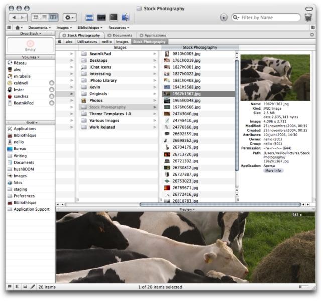Click the pencil icon in status bar
The width and height of the screenshot is (323, 301).
(x=33, y=287)
